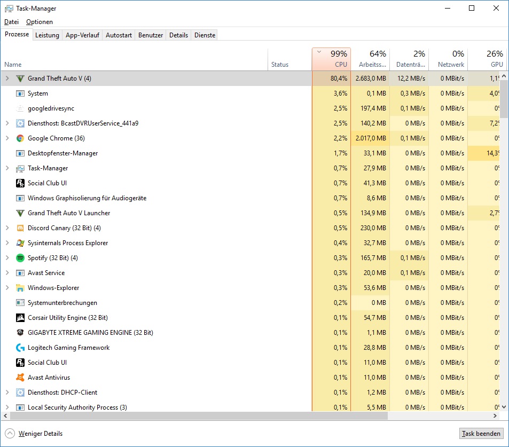This screenshot has height=447, width=509.
Task: Open the Optionen menu
Action: (40, 22)
